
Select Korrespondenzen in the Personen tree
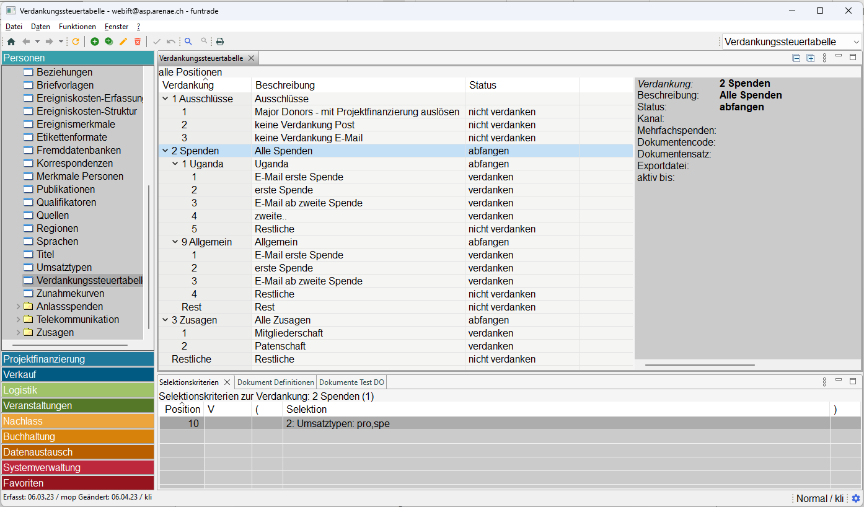point(74,164)
